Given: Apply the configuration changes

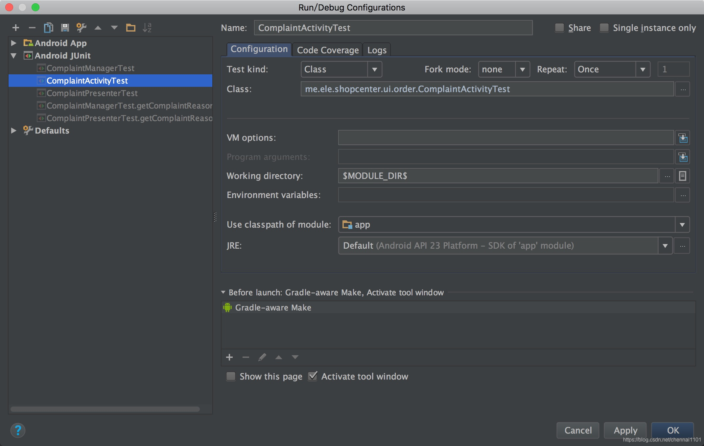Looking at the screenshot, I should tap(625, 430).
